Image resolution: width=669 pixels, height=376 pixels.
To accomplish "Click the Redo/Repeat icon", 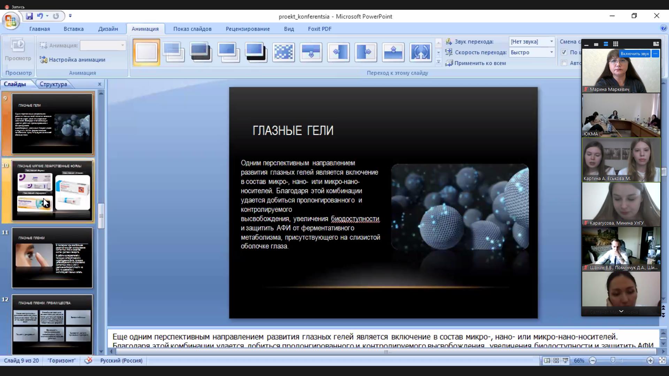I will [x=56, y=16].
